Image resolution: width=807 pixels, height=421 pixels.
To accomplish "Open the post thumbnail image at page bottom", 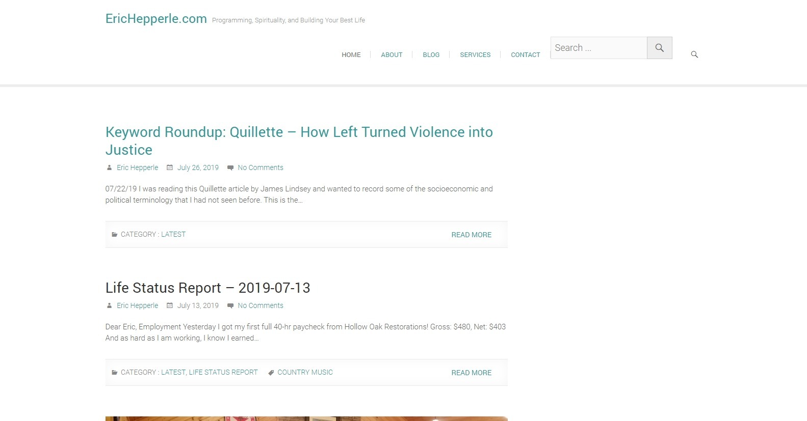I will (x=306, y=418).
